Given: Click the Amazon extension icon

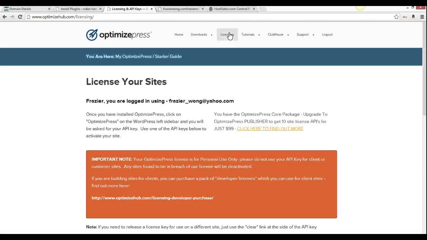Looking at the screenshot, I should pos(413,17).
